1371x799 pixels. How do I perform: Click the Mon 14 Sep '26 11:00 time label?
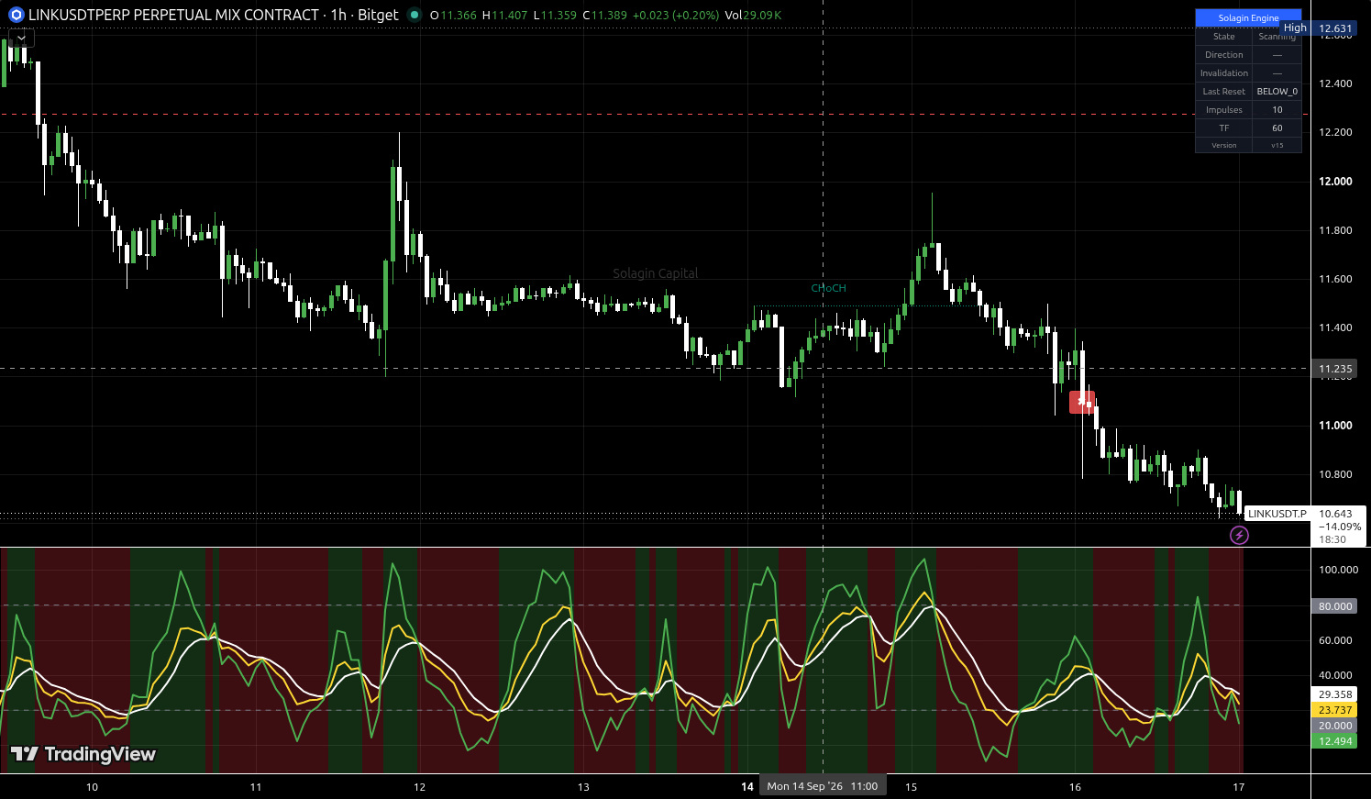click(823, 786)
